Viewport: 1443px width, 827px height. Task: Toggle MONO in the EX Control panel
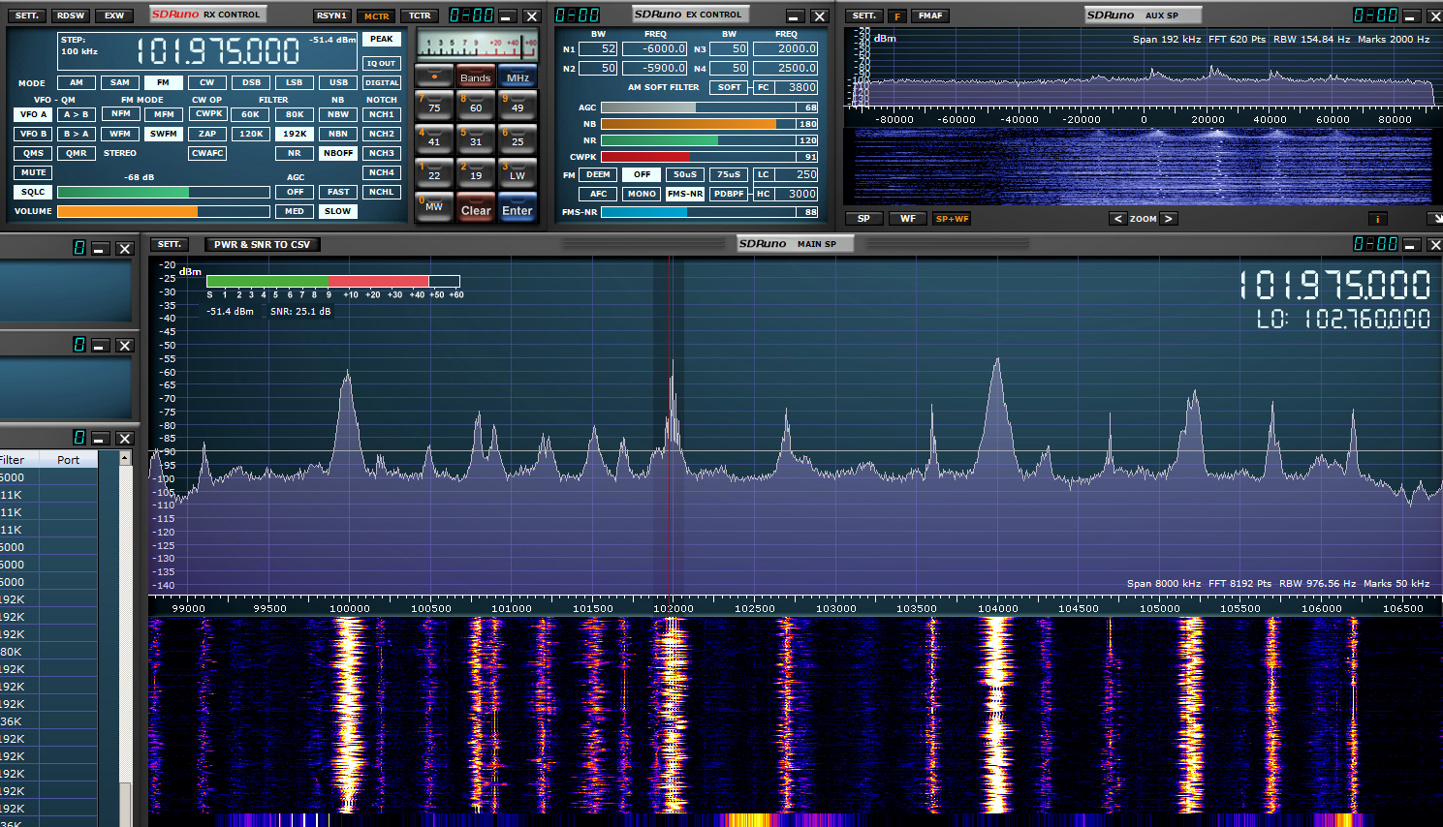pos(642,194)
